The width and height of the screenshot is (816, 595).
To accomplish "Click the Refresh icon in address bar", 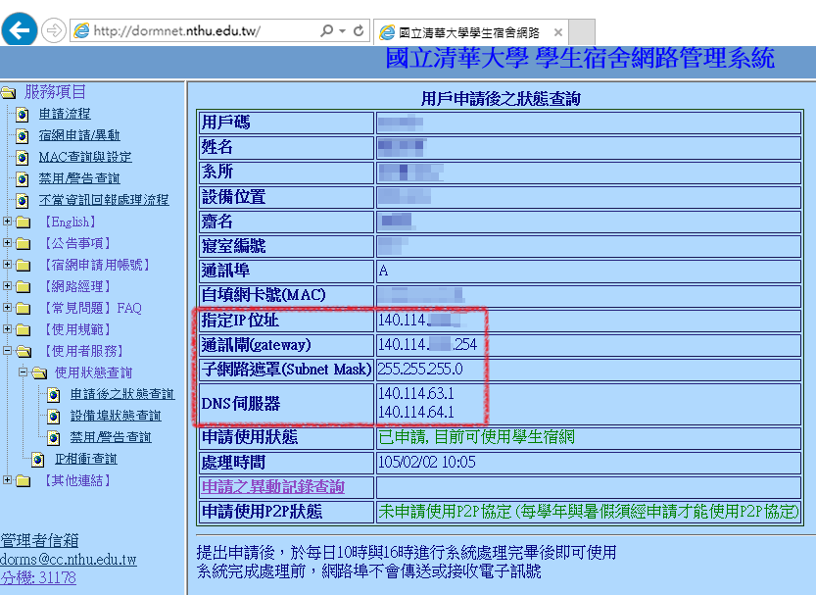I will [x=359, y=31].
